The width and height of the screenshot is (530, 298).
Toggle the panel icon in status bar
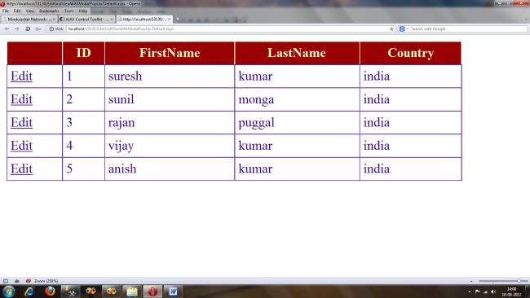pyautogui.click(x=6, y=281)
